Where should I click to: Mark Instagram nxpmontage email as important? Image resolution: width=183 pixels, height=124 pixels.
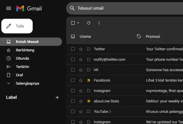[89, 91]
